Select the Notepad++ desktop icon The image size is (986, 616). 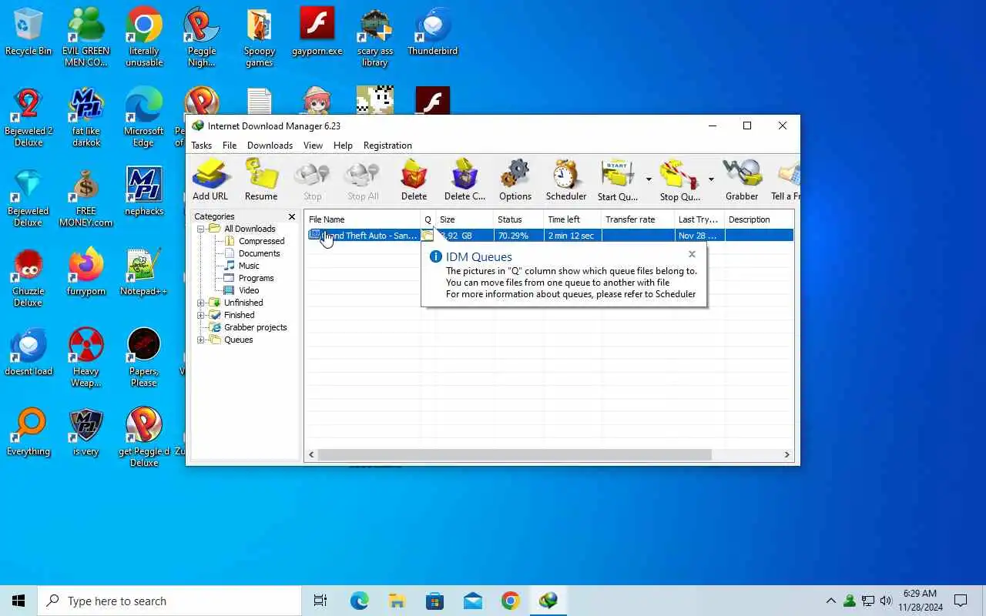144,272
